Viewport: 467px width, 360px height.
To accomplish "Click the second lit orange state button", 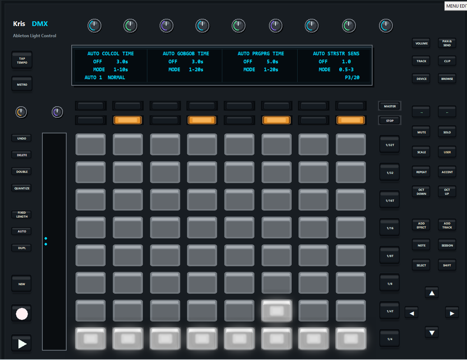I will [x=202, y=120].
